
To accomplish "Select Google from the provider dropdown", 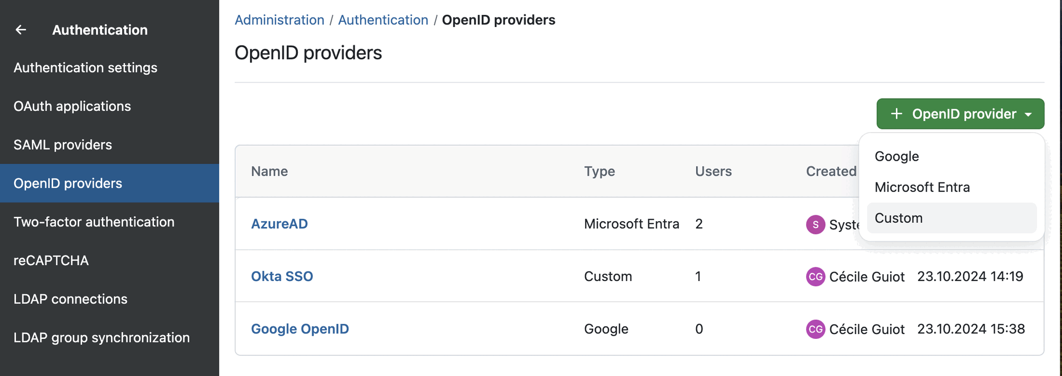I will click(896, 156).
